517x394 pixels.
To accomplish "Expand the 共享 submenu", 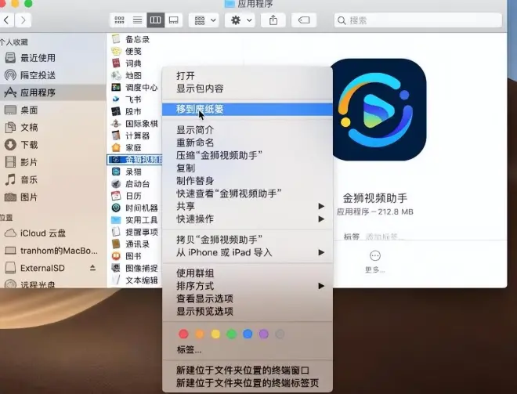I will (x=248, y=206).
